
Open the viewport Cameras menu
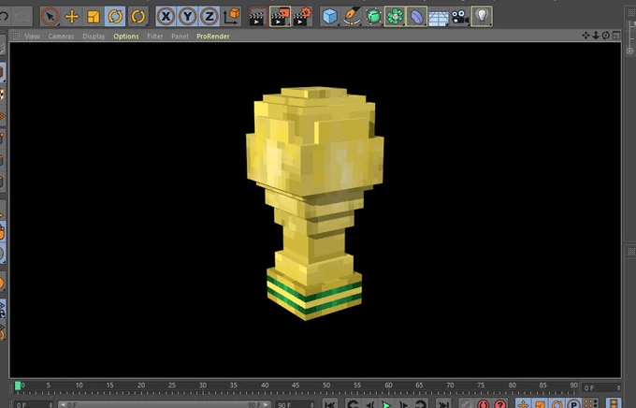61,36
